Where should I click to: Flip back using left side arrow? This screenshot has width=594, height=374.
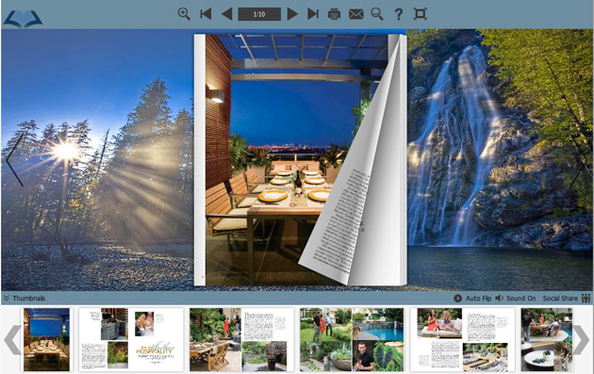click(x=15, y=160)
